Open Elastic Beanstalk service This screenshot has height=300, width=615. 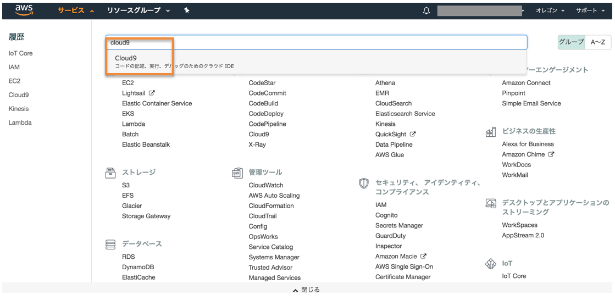click(146, 145)
